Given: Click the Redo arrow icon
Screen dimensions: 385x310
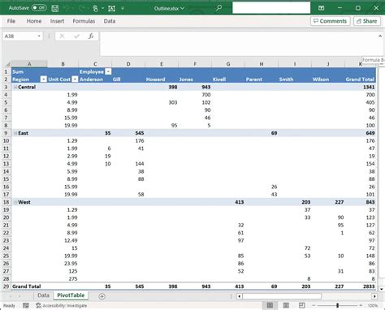Looking at the screenshot, I should tap(81, 8).
